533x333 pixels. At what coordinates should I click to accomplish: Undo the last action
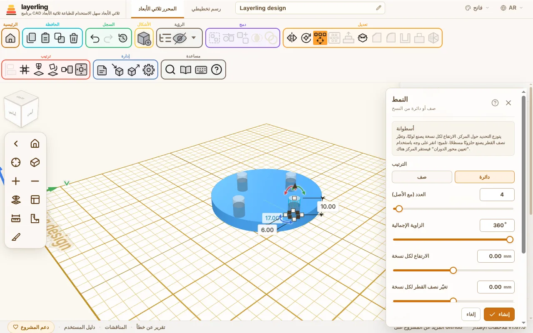(95, 38)
